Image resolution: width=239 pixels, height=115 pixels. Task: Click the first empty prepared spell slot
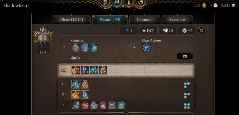coord(112,70)
